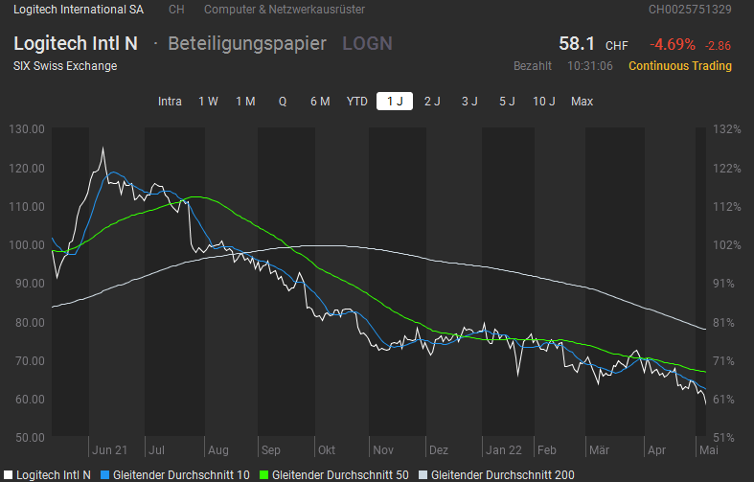
Task: Click the Continuous Trading status
Action: 680,66
